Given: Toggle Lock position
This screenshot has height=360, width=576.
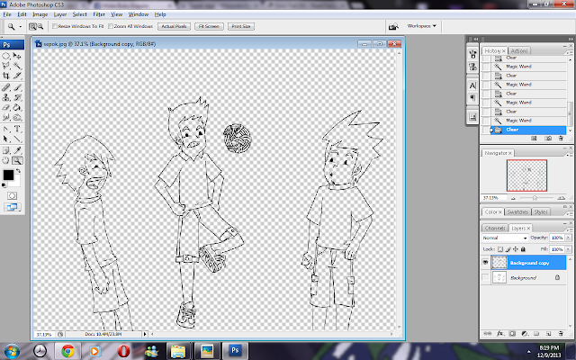Looking at the screenshot, I should pos(516,249).
